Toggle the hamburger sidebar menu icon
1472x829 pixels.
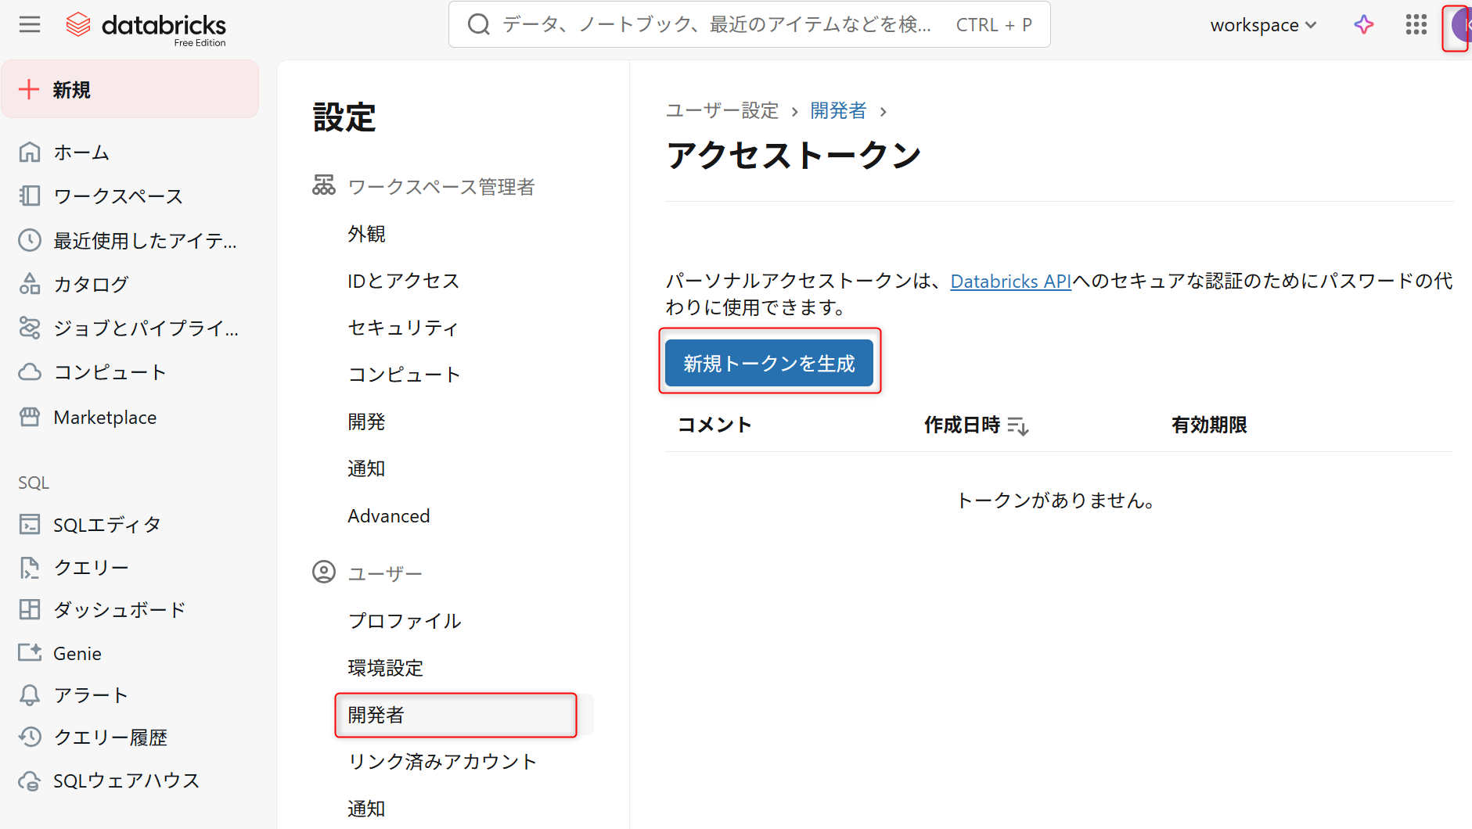coord(30,25)
